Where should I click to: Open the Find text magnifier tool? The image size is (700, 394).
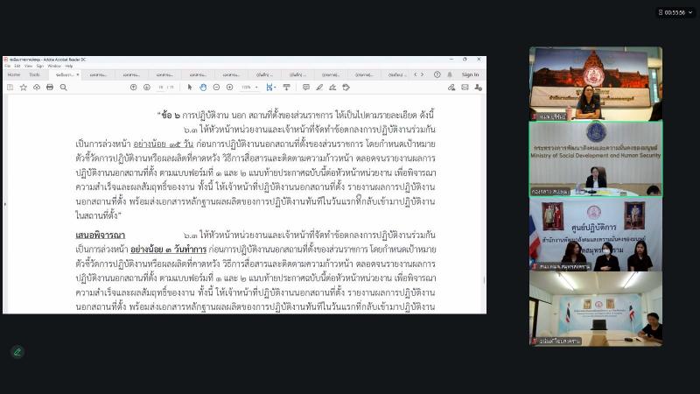coord(63,88)
